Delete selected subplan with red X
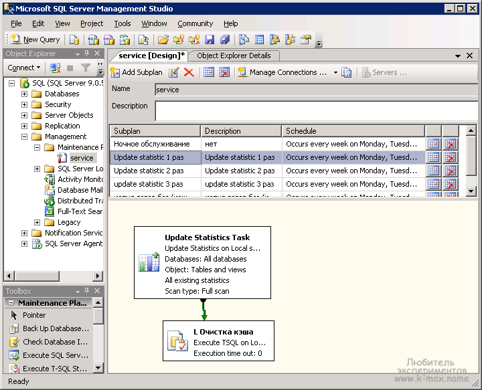 point(189,72)
